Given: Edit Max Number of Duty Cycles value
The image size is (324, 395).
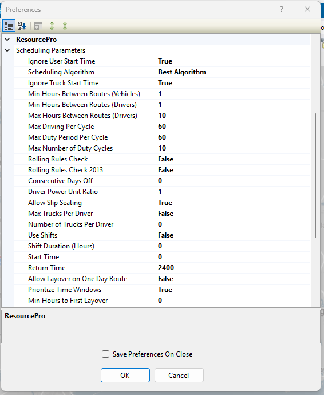Looking at the screenshot, I should (x=233, y=148).
